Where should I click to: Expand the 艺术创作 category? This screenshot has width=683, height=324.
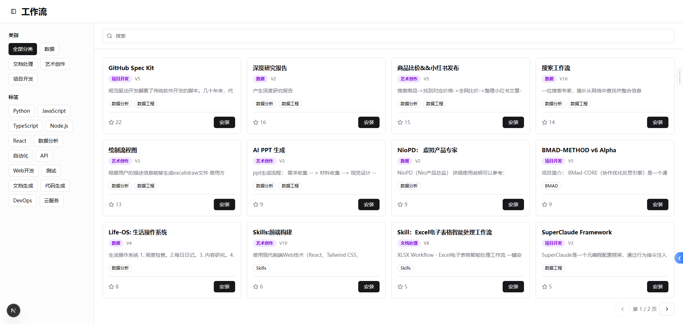click(55, 64)
